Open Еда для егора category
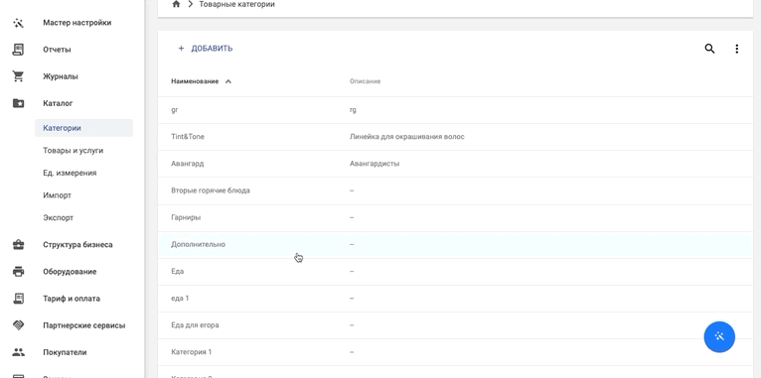 coord(455,325)
